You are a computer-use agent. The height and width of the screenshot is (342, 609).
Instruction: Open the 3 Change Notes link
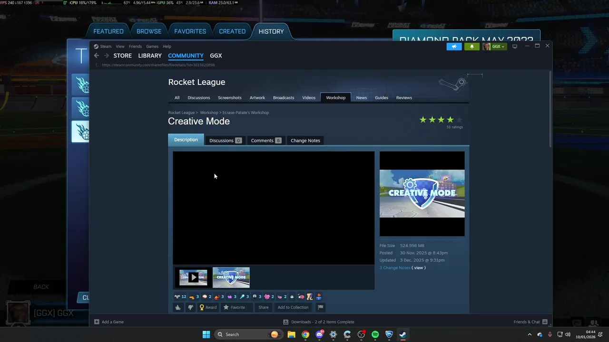395,268
